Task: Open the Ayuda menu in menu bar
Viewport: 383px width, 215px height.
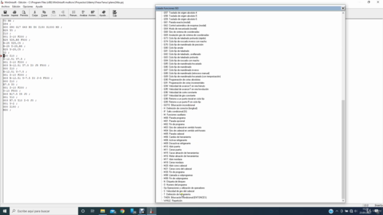Action: pos(39,7)
